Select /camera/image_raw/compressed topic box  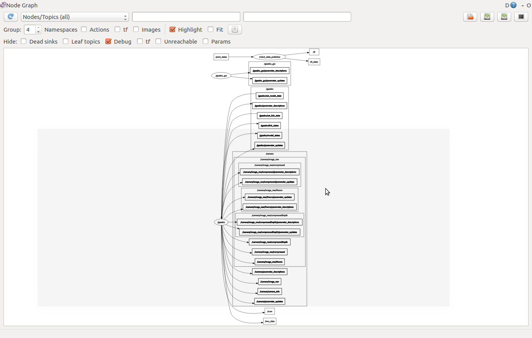point(270,252)
